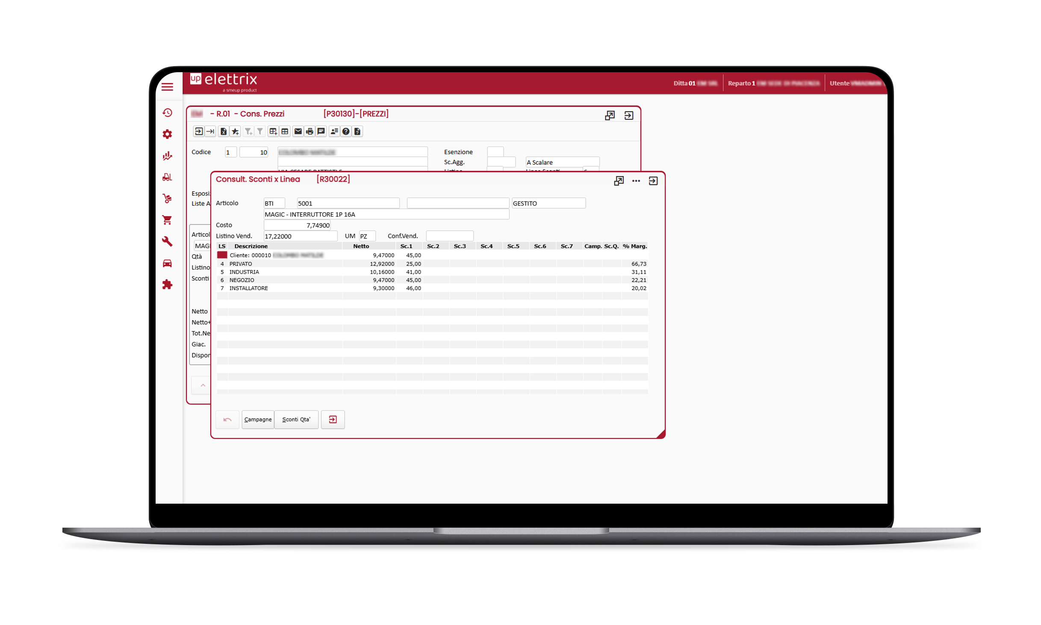The image size is (1041, 625).
Task: Click the Excel export toolbar icon
Action: point(223,132)
